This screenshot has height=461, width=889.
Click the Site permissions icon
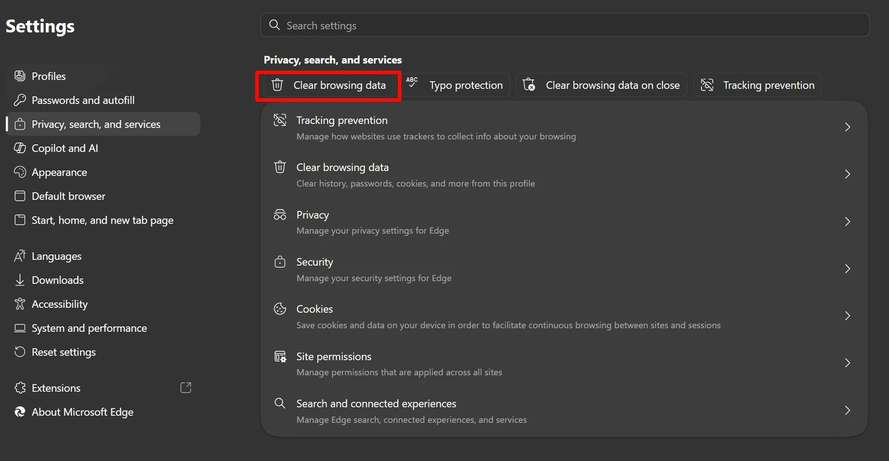(x=280, y=356)
